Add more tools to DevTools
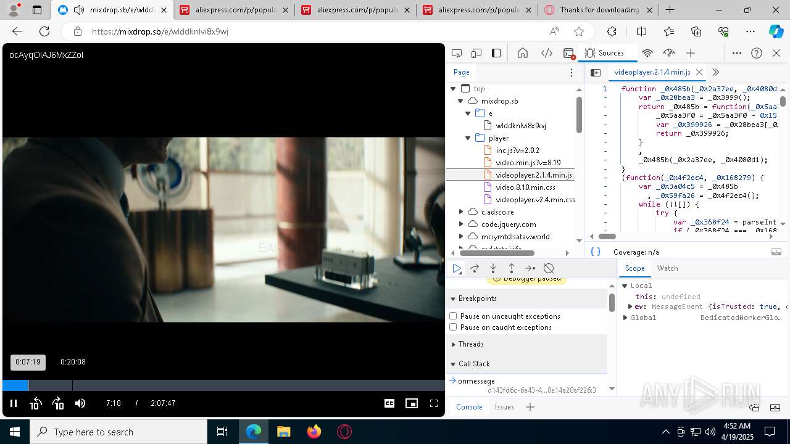 click(691, 53)
